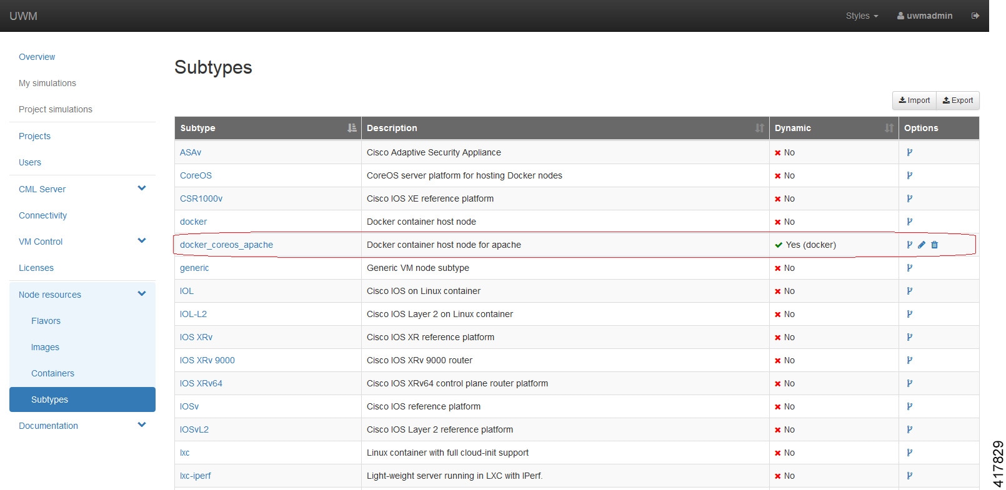Open the IOSvL2 subtype link
The width and height of the screenshot is (1006, 490).
coord(194,429)
